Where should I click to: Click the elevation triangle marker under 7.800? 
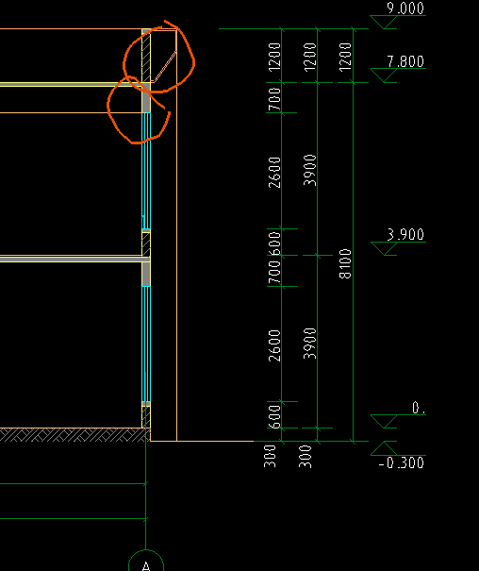point(384,76)
